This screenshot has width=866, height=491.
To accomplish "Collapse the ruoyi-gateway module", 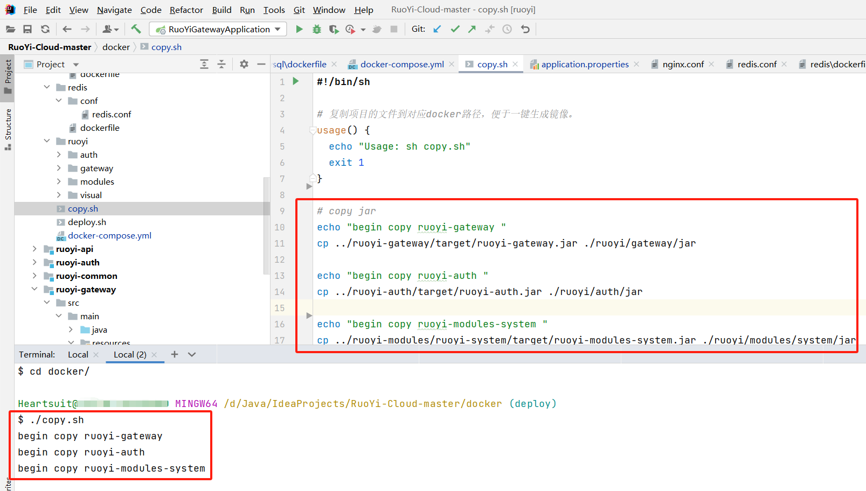I will coord(34,289).
